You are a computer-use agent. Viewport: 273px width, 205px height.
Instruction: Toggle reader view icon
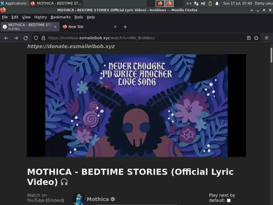click(x=249, y=38)
